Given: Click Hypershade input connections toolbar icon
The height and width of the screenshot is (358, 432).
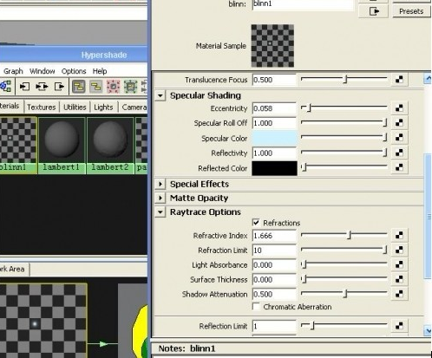Looking at the screenshot, I should coord(24,87).
